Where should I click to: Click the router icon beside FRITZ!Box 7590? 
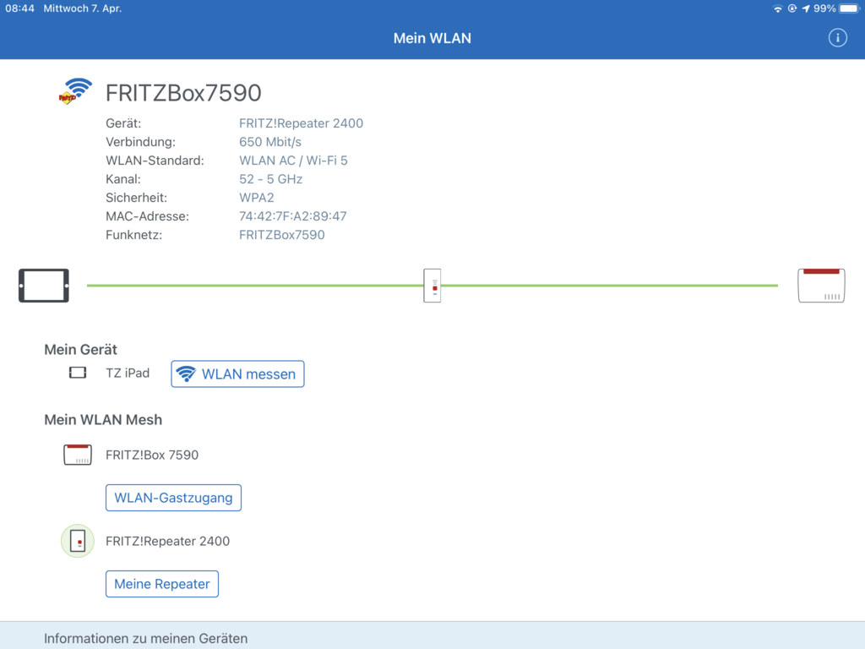coord(78,455)
